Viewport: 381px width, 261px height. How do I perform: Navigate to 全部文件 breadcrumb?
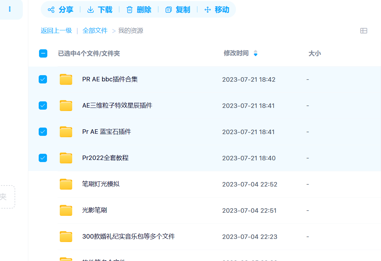(x=95, y=31)
